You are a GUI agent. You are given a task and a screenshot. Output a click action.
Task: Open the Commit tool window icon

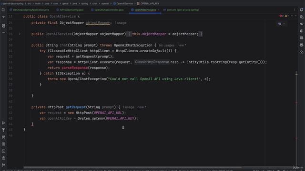click(x=3, y=17)
